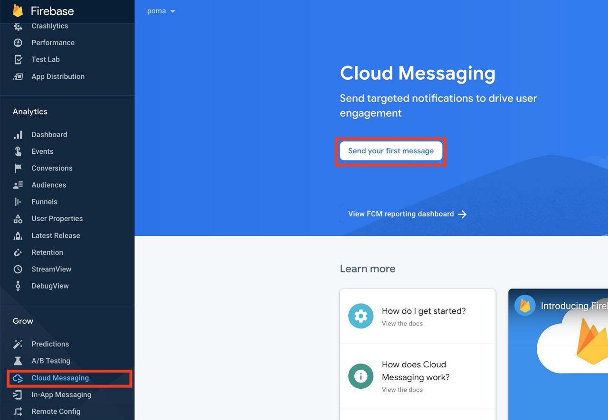Click the Predictions magic wand icon
This screenshot has height=420, width=608.
[x=18, y=344]
